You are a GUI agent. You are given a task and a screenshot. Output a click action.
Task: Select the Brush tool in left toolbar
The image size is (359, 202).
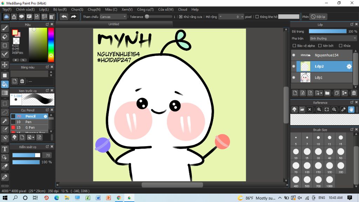[x=5, y=28]
